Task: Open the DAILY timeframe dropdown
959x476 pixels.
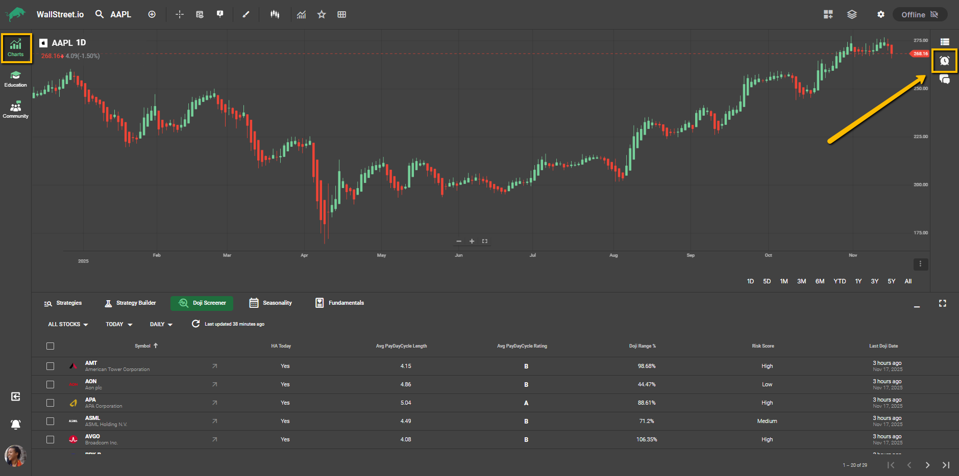Action: [x=161, y=325]
